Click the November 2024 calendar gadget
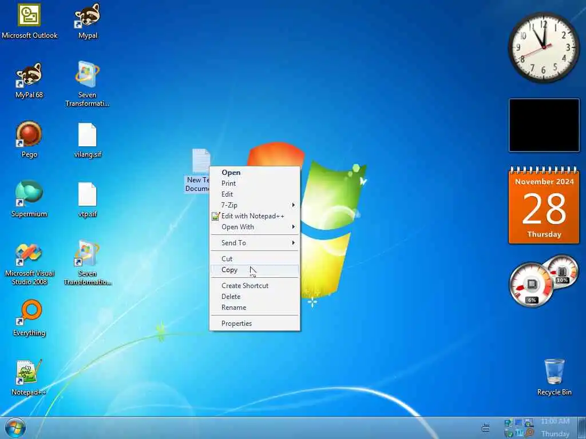The height and width of the screenshot is (439, 586). pyautogui.click(x=544, y=205)
